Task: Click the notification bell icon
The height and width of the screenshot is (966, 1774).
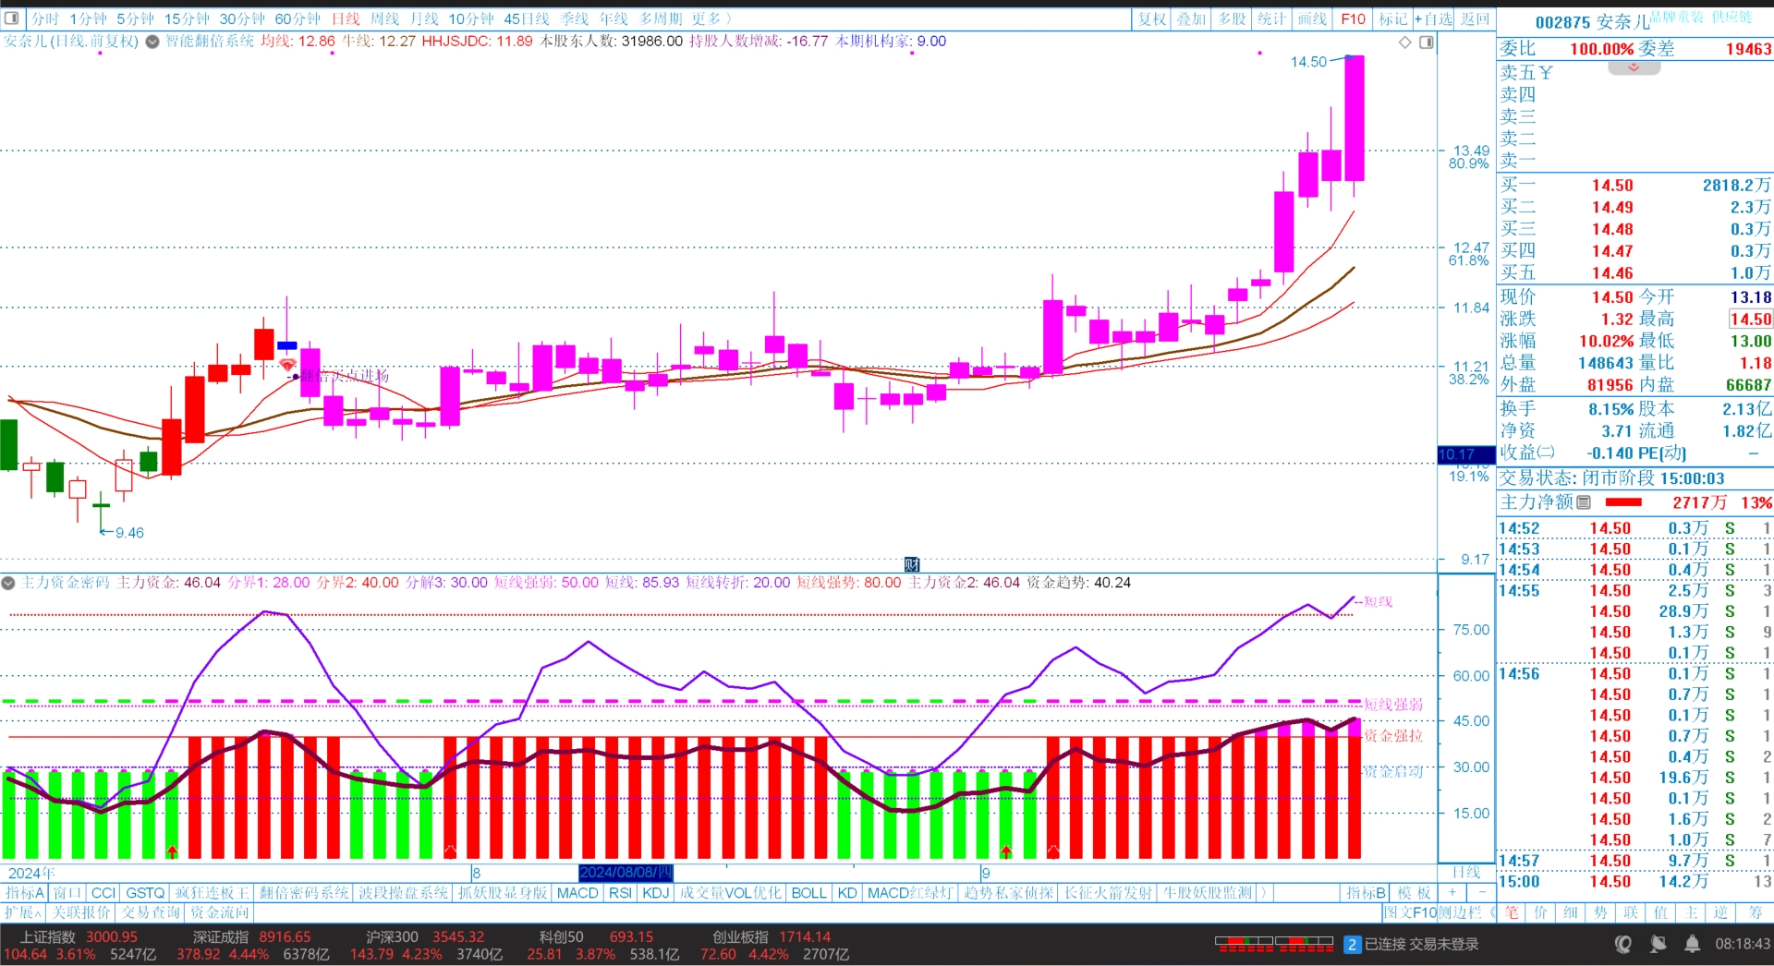Action: [1692, 944]
